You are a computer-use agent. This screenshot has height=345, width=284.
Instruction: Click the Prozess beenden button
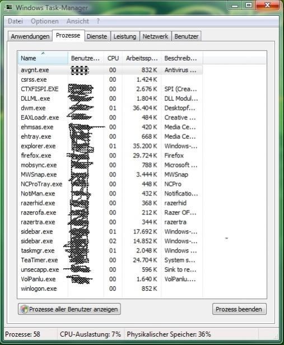(239, 309)
